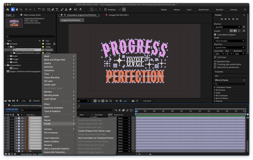This screenshot has width=253, height=160.
Task: Choose Create Shapes from Vector Layer
Action: coord(94,131)
